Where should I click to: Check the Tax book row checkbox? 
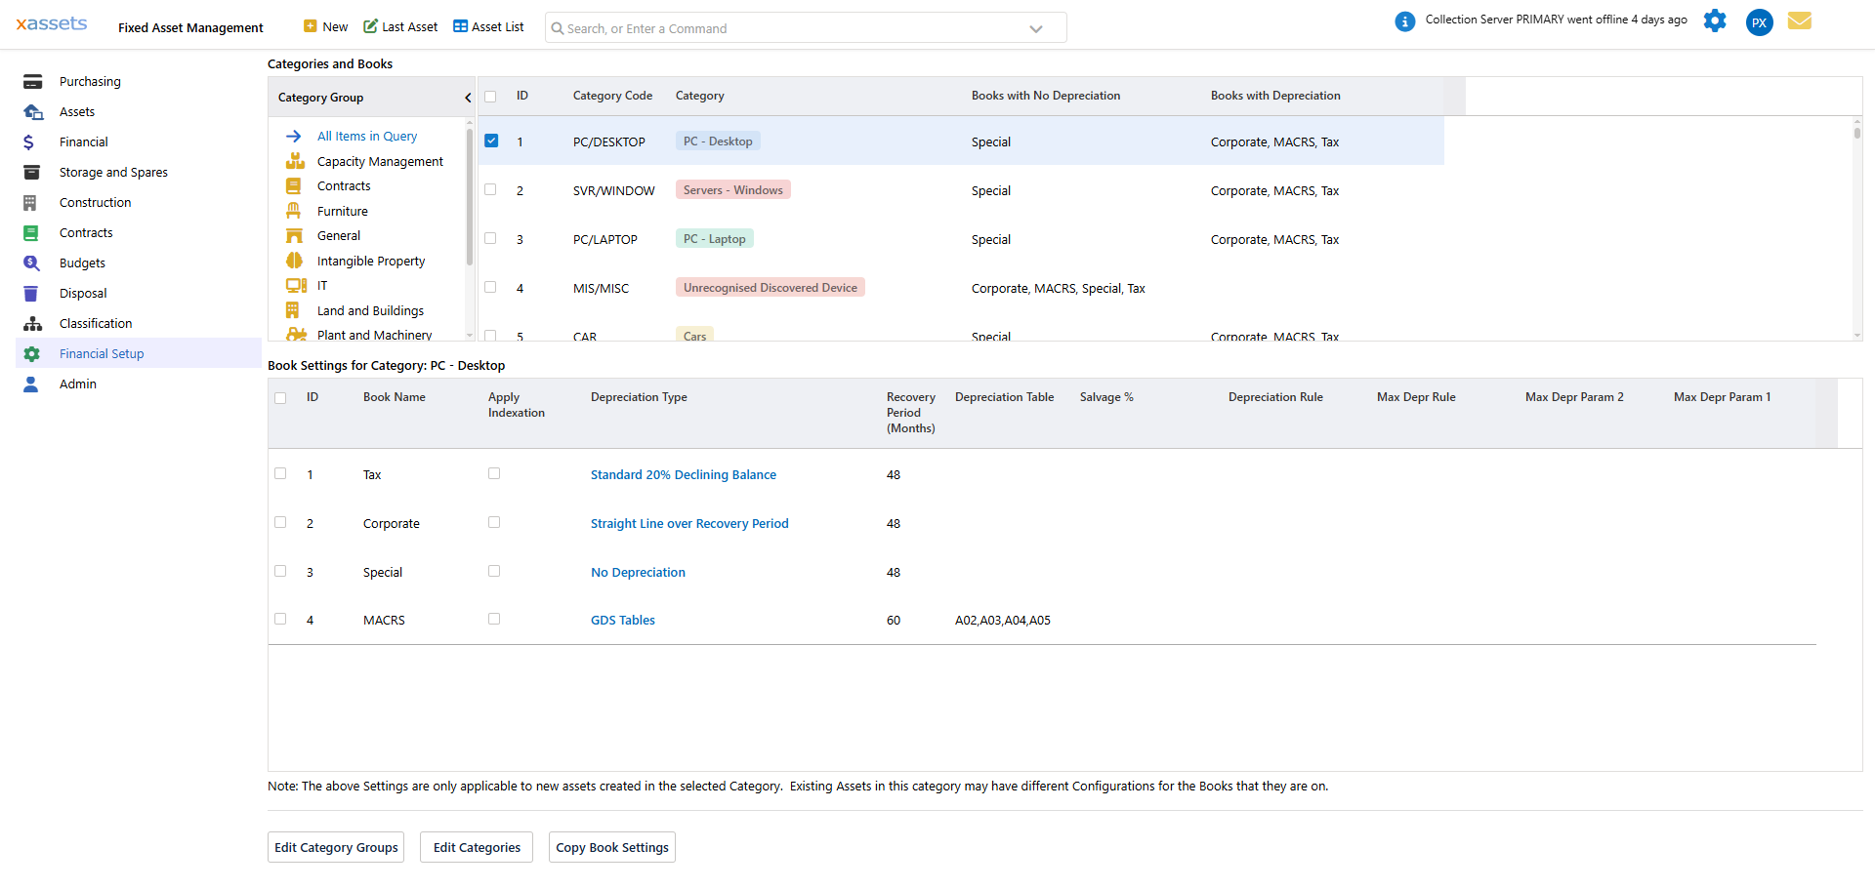click(280, 473)
